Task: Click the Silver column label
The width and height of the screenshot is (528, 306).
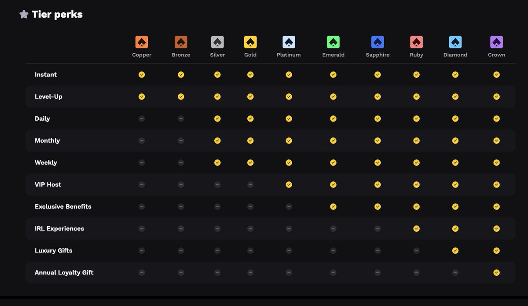Action: click(x=217, y=55)
